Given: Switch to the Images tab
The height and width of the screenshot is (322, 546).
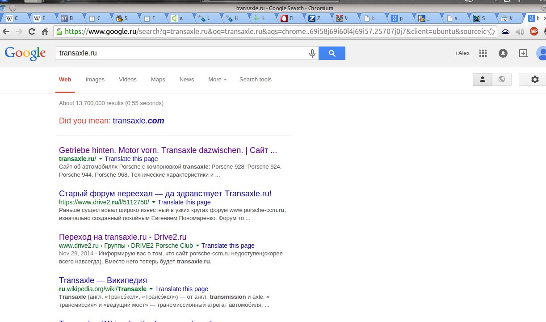Looking at the screenshot, I should tap(95, 79).
